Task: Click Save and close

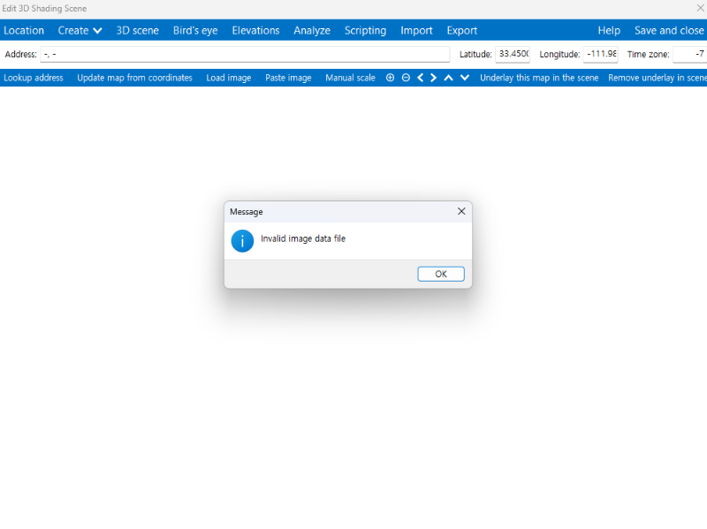Action: [x=669, y=30]
